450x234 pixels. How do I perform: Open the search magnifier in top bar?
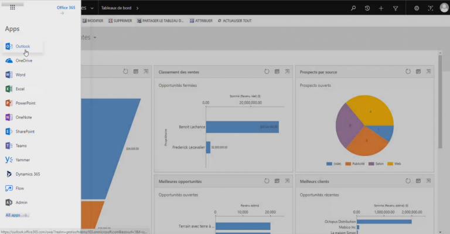[x=353, y=8]
